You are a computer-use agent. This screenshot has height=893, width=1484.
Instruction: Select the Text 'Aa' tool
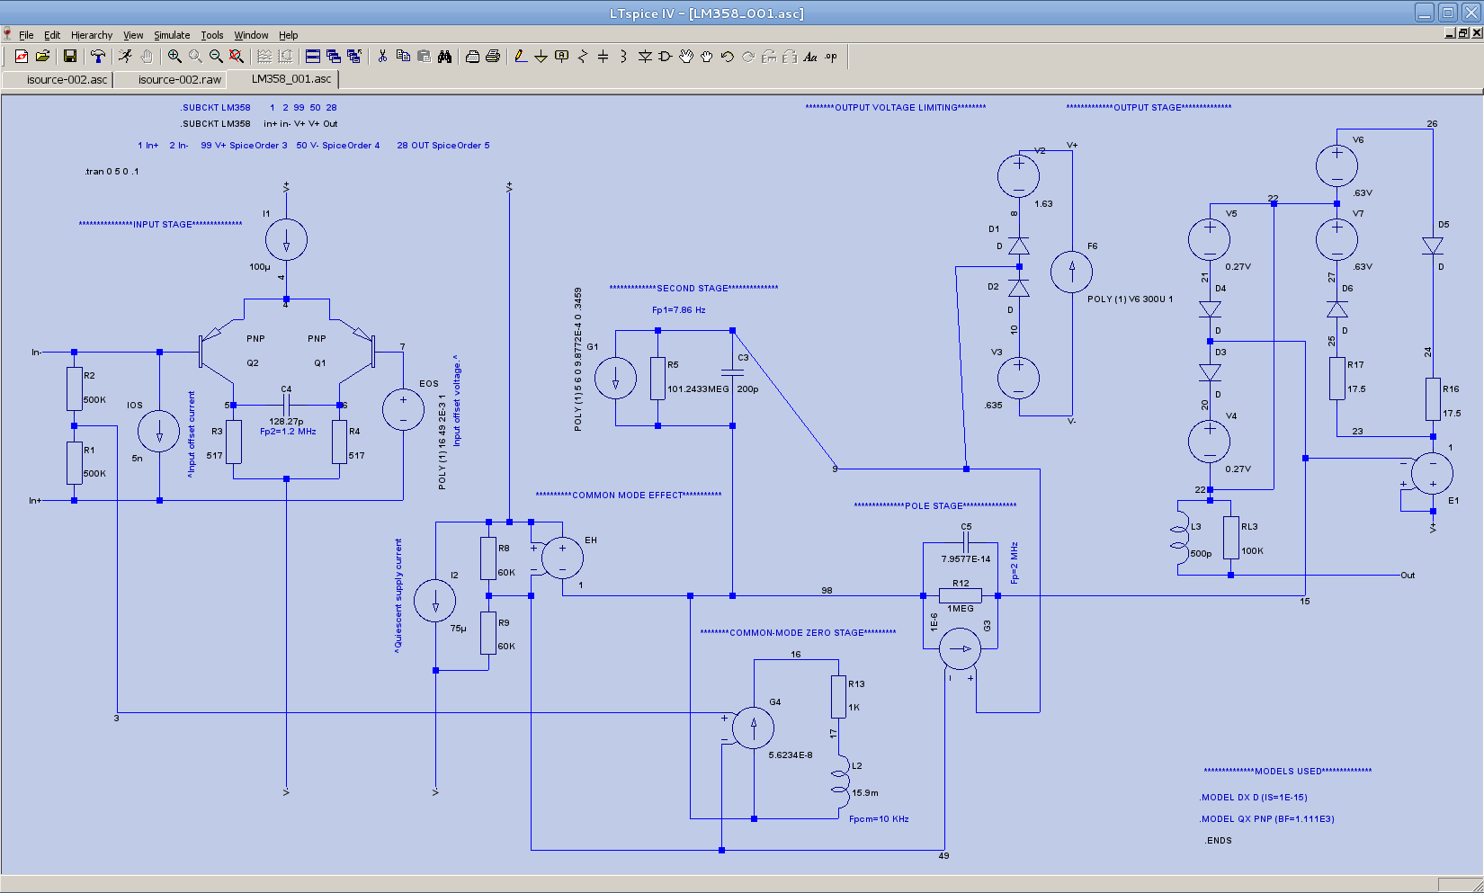810,56
